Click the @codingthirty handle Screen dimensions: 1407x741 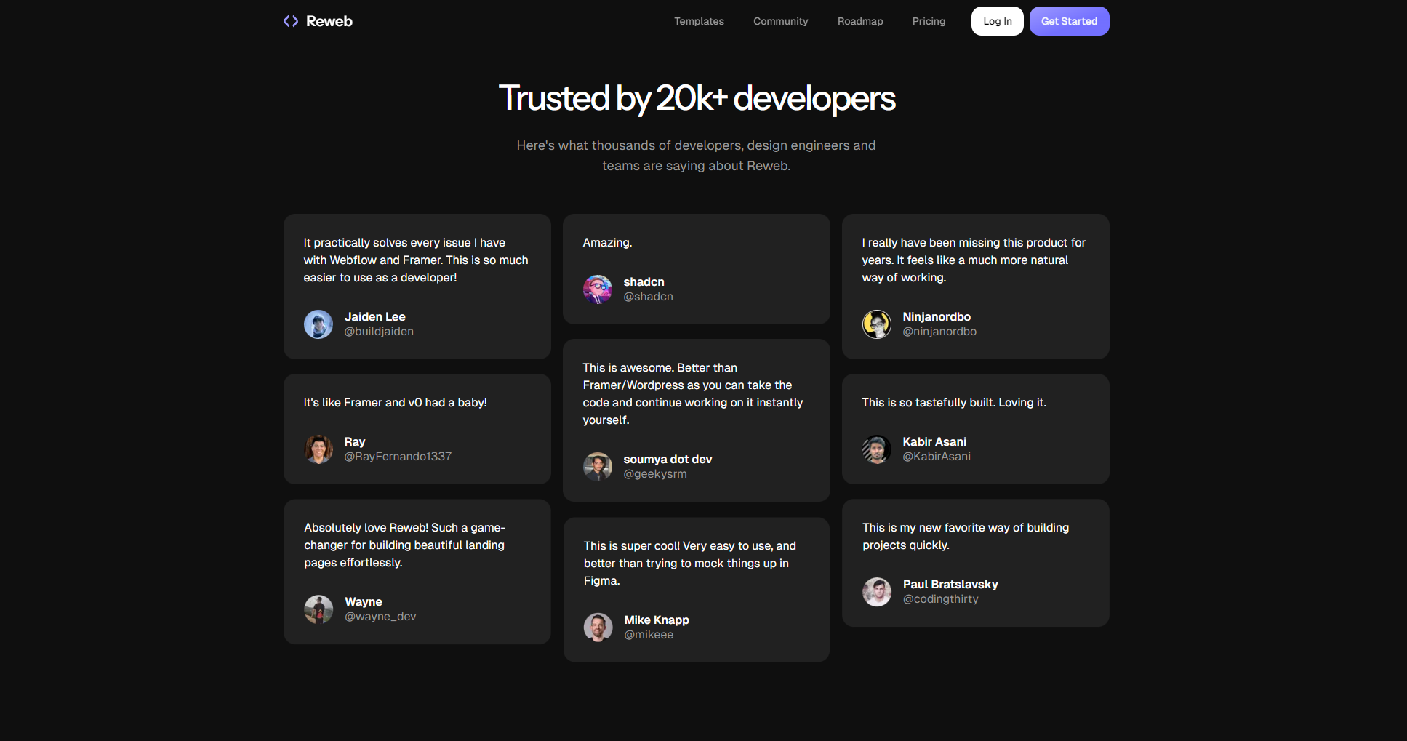tap(940, 599)
